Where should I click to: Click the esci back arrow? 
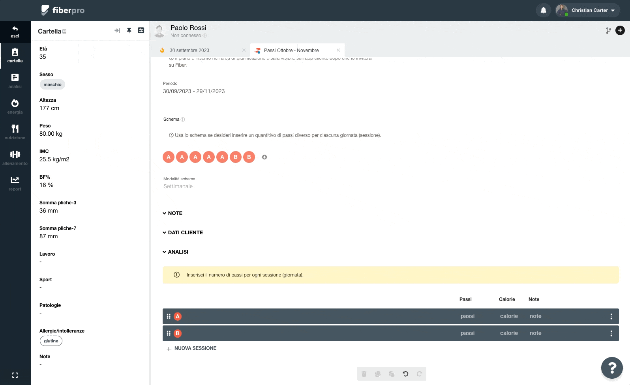[x=15, y=32]
